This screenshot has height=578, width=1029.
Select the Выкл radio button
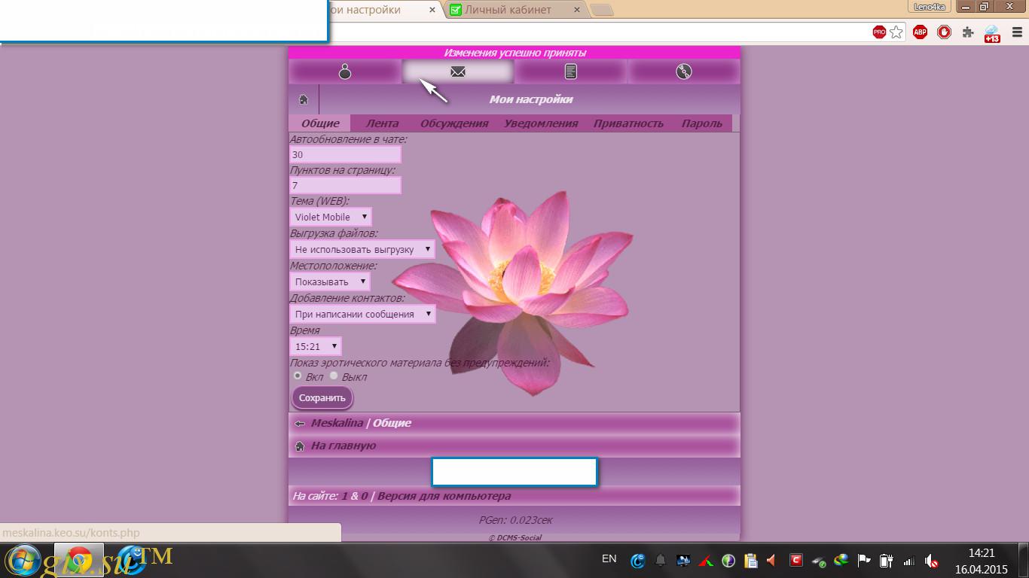coord(334,376)
